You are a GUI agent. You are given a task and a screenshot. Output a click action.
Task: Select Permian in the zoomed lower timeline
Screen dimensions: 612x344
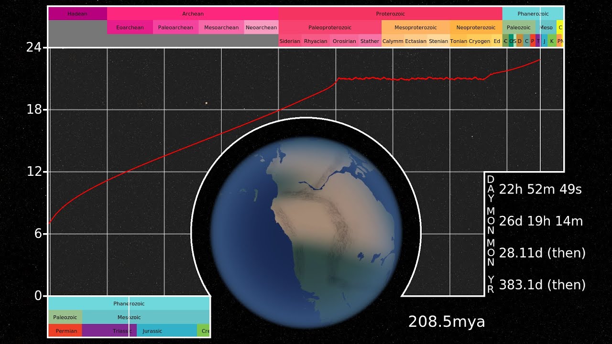[x=66, y=331]
